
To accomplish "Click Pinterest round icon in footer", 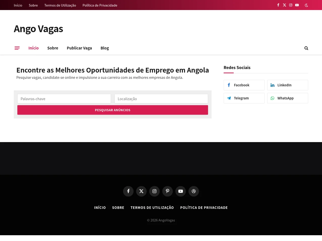I will click(168, 191).
